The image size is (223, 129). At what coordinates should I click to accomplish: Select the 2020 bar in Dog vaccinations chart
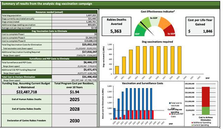[117, 70]
